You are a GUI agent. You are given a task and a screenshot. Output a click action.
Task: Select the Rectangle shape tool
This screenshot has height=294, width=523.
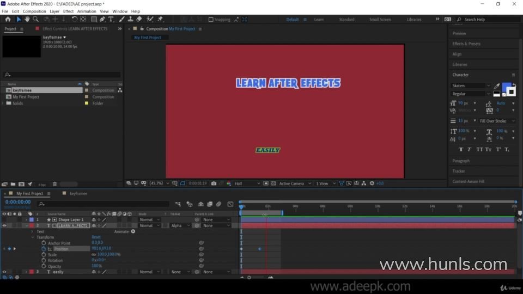coord(94,20)
